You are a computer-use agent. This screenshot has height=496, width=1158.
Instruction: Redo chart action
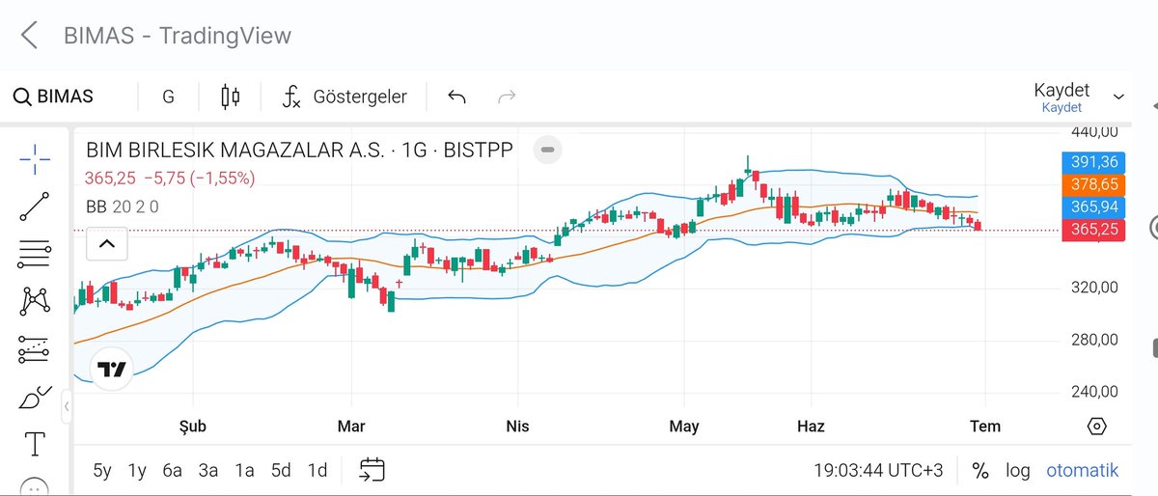tap(506, 96)
